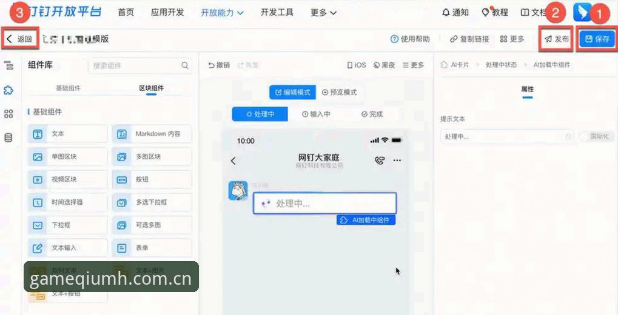Select the 输入中 state tab
The height and width of the screenshot is (315, 618).
coord(316,114)
